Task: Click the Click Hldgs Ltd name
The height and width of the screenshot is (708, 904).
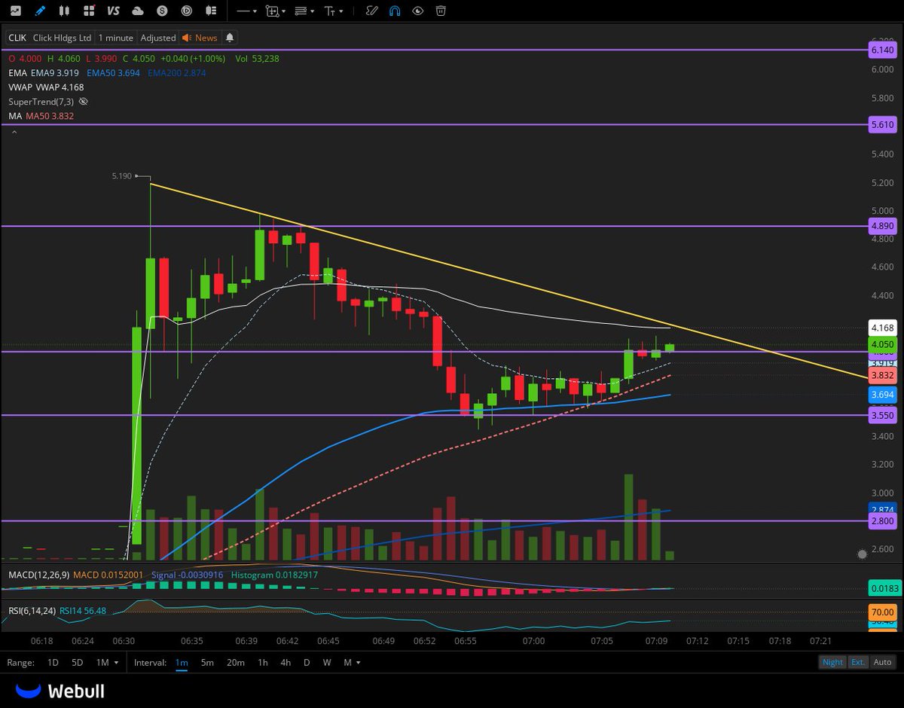Action: pos(63,38)
